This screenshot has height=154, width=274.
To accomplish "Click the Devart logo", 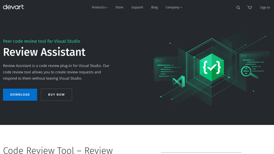I will coord(13,7).
